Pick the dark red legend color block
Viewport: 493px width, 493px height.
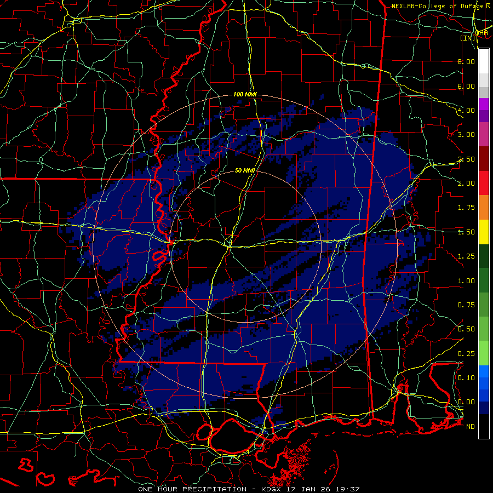point(484,159)
